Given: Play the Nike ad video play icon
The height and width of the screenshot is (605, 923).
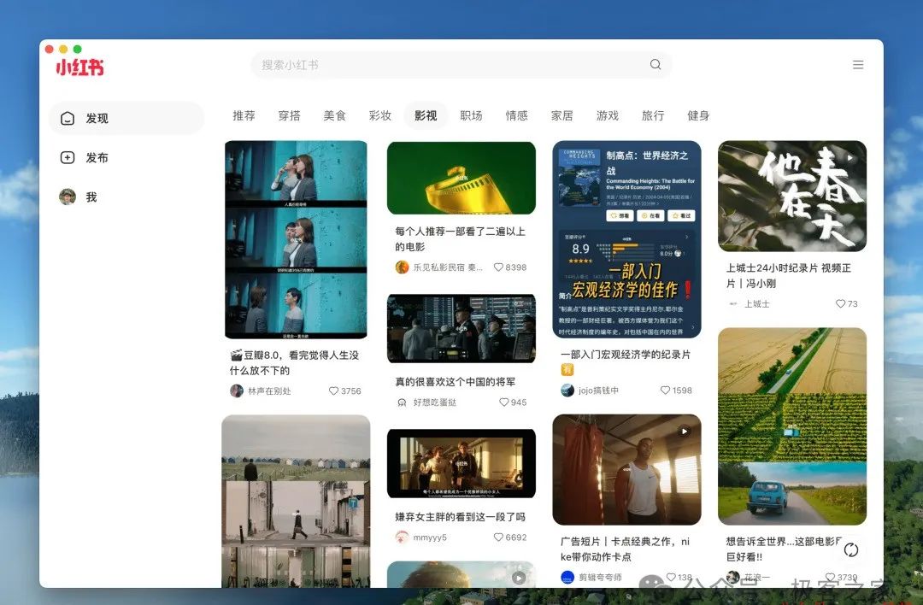Looking at the screenshot, I should point(684,432).
